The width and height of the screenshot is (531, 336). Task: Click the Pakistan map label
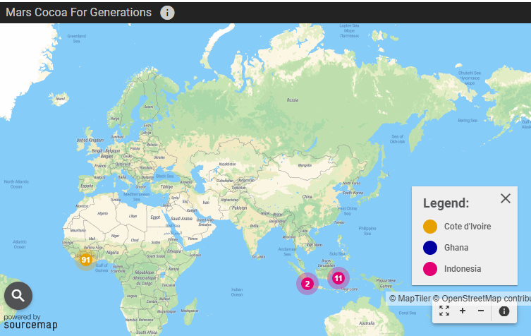point(240,208)
